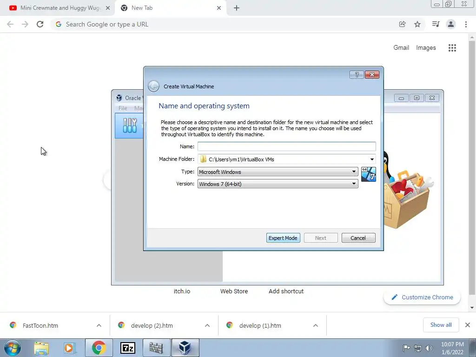This screenshot has width=476, height=357.
Task: Open the brick wall app on taskbar
Action: click(x=156, y=348)
